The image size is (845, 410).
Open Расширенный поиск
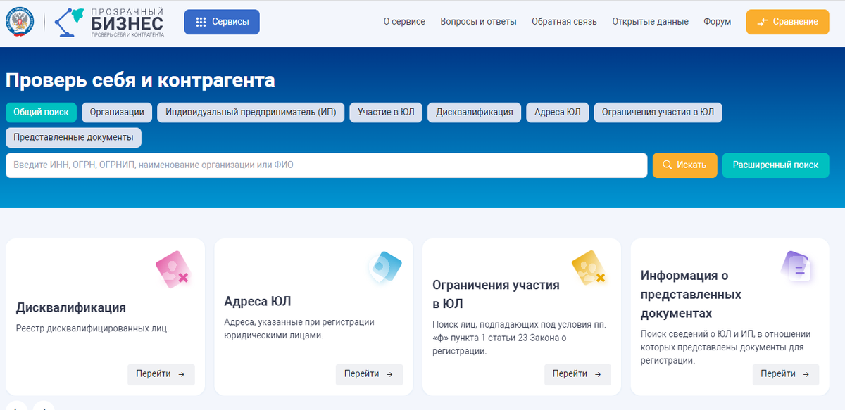[775, 165]
